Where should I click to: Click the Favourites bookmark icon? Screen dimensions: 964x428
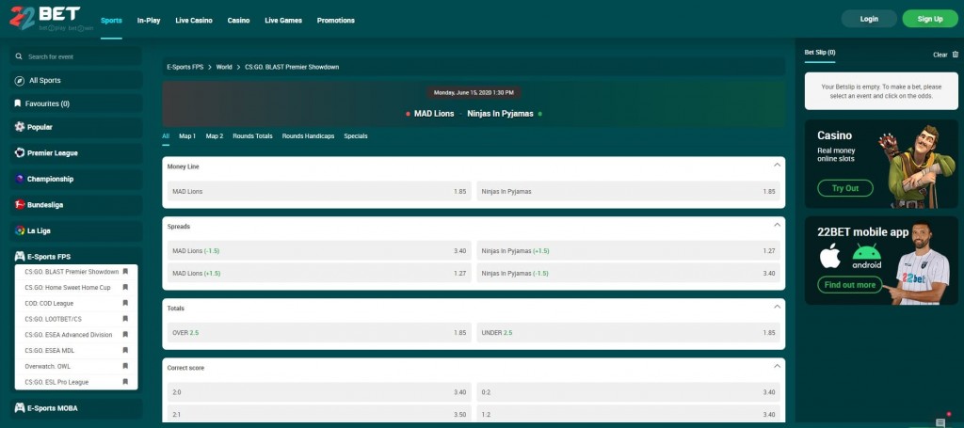[x=19, y=103]
